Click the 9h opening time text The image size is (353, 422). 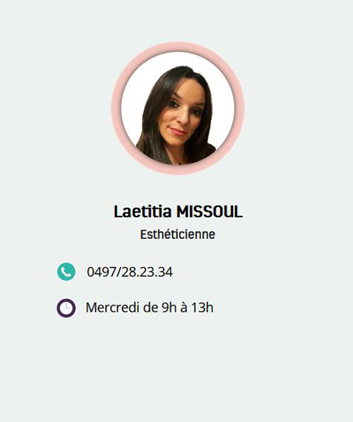[169, 308]
